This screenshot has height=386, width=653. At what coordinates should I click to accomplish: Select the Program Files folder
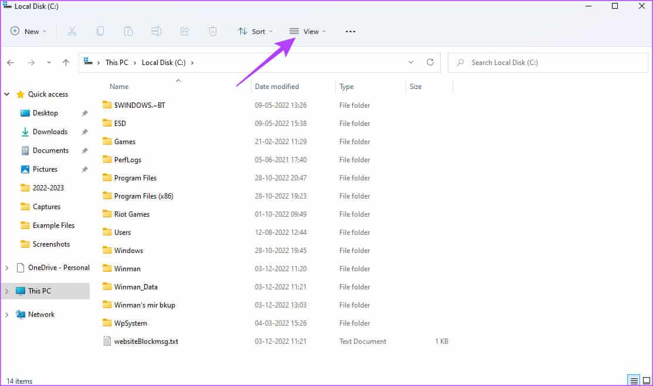pos(135,178)
